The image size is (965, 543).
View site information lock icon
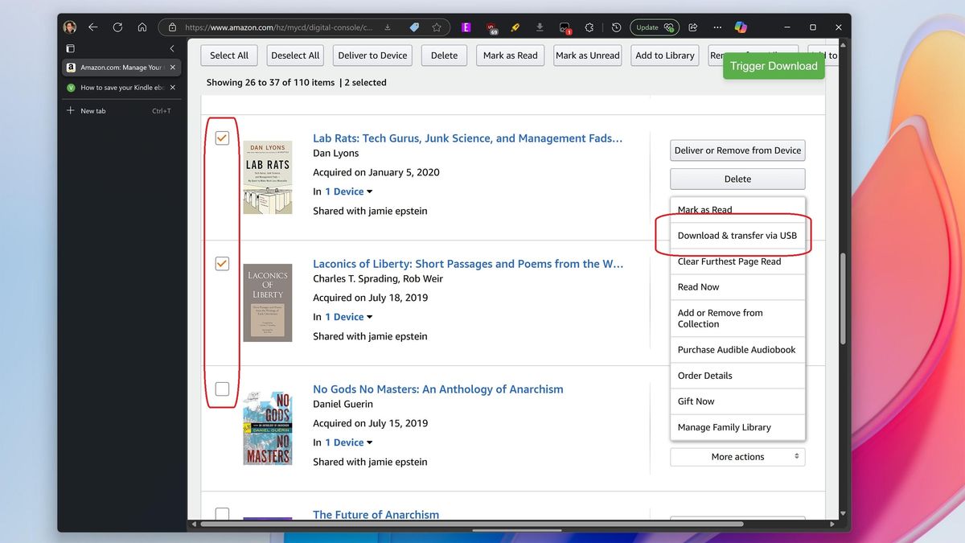click(172, 27)
